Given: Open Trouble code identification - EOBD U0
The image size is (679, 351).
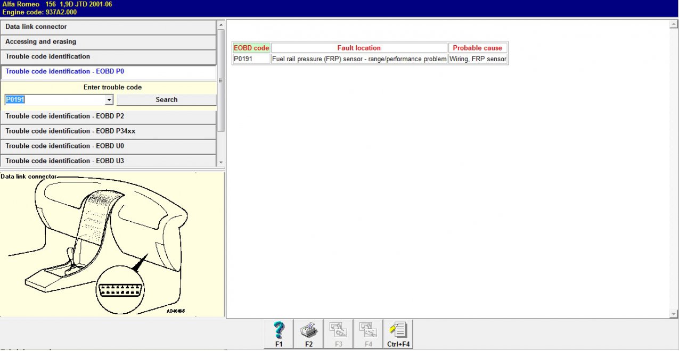Looking at the screenshot, I should tap(108, 146).
